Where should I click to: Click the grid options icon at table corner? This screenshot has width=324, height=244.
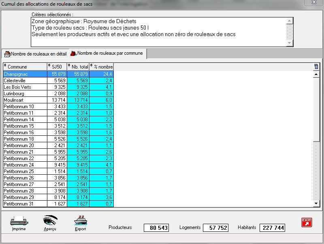point(316,66)
